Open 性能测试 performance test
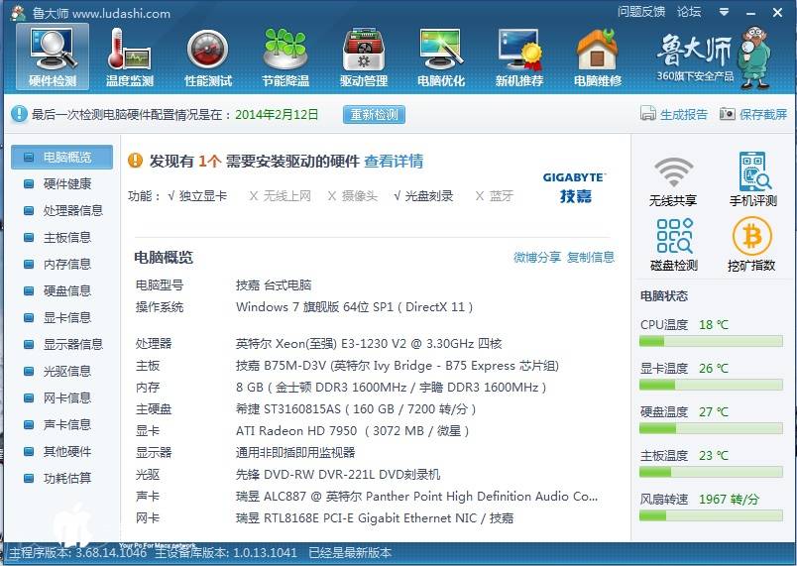The image size is (797, 566). [208, 57]
